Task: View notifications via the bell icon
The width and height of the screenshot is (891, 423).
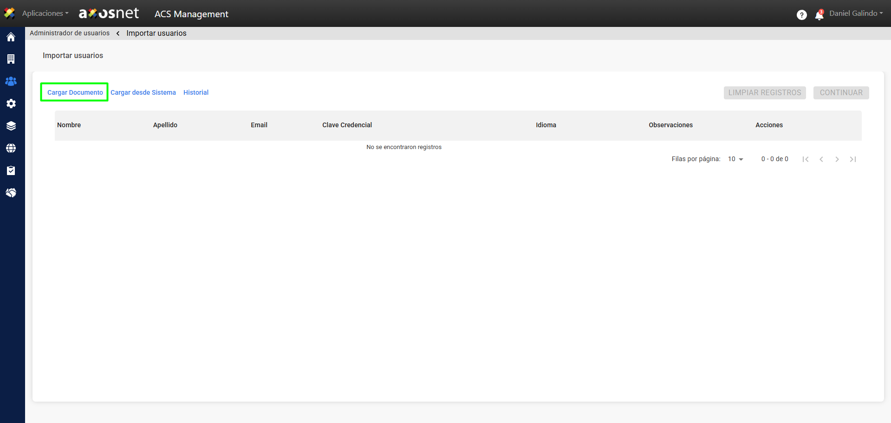Action: (819, 15)
